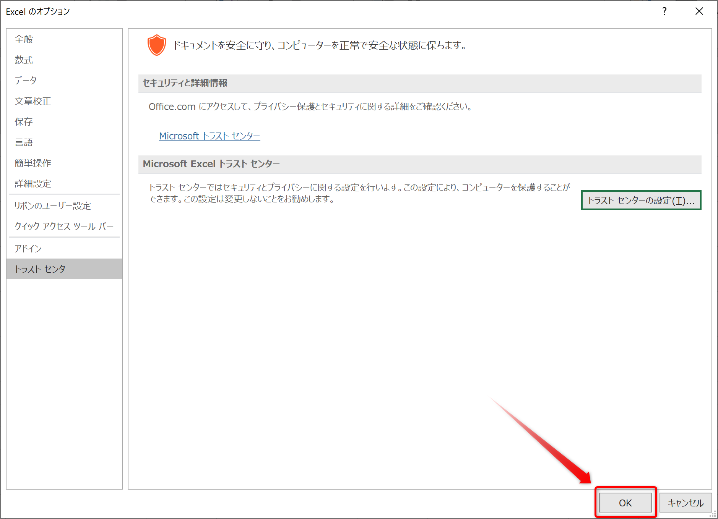Screen dimensions: 718x519
Task: Click the セキュリティと詳細情報 heading
Action: [185, 83]
